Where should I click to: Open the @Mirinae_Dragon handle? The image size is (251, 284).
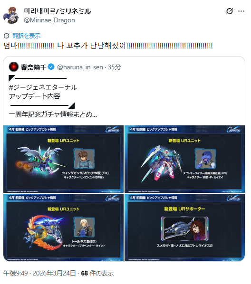(49, 20)
